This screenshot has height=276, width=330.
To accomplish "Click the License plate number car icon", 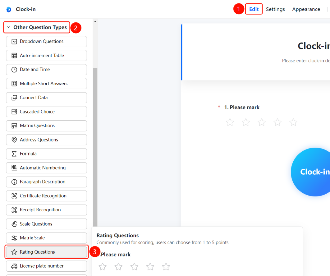I will tap(14, 266).
